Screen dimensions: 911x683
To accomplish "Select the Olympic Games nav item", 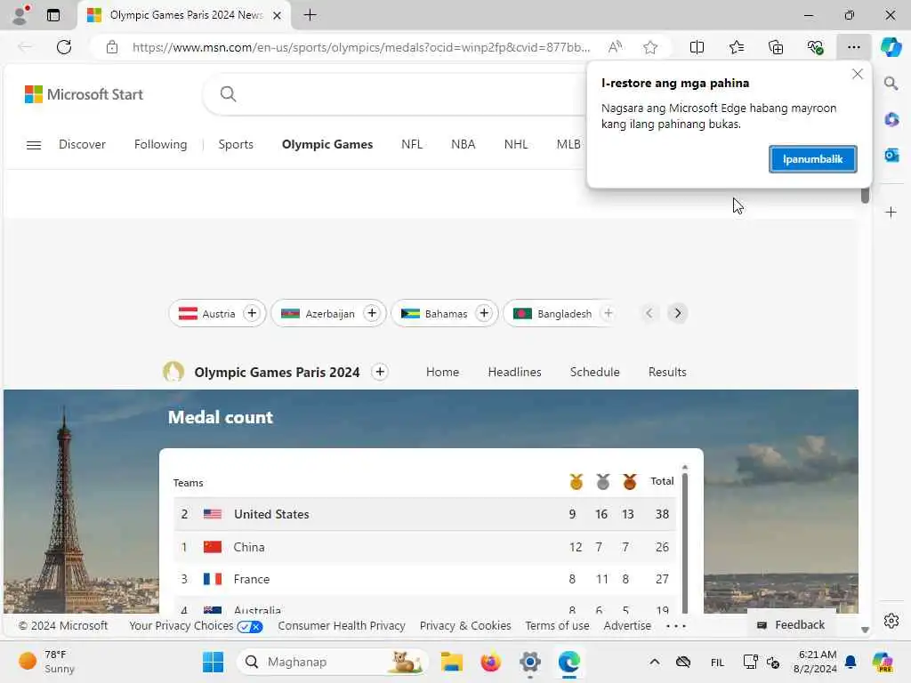I will (327, 144).
